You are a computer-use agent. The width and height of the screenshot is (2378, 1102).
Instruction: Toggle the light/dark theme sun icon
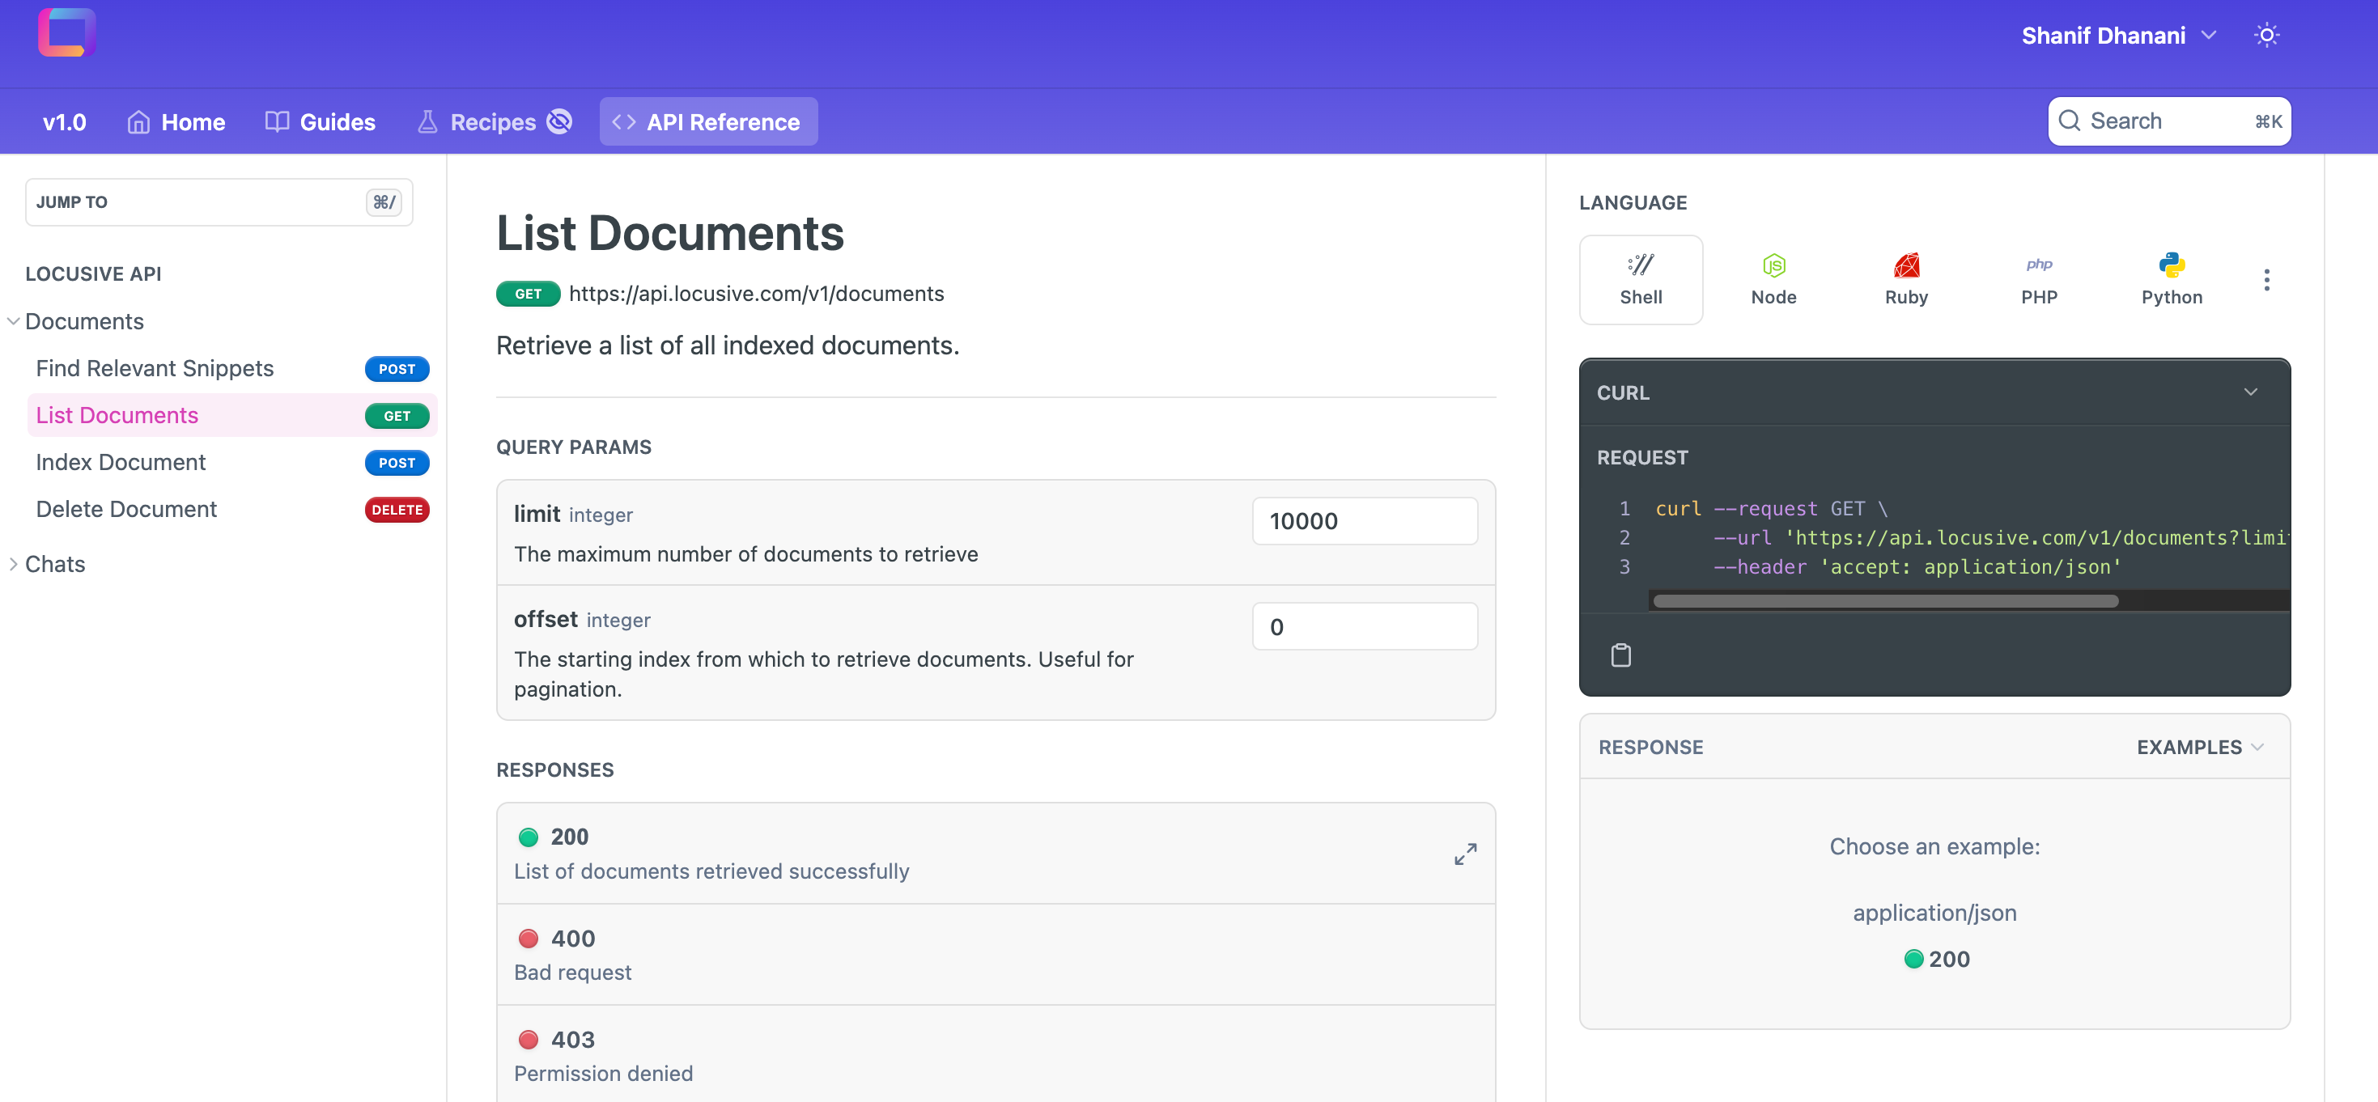2266,35
